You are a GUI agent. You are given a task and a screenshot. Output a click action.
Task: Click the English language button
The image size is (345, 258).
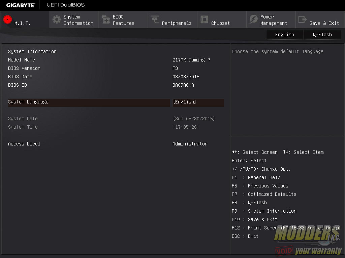[284, 35]
